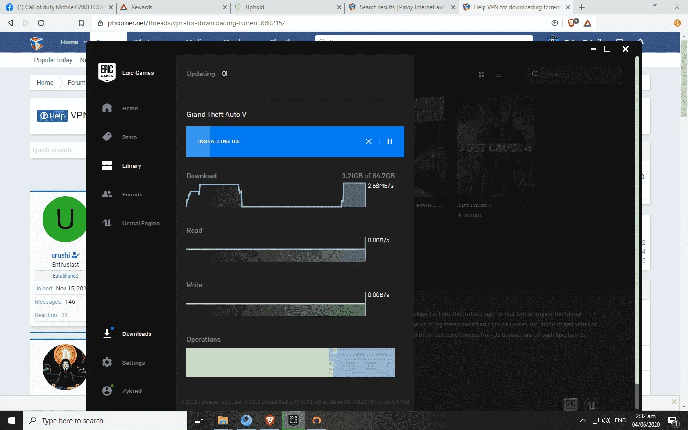Bookmark this page in browser
Image resolution: width=688 pixels, height=430 pixels.
pos(81,23)
